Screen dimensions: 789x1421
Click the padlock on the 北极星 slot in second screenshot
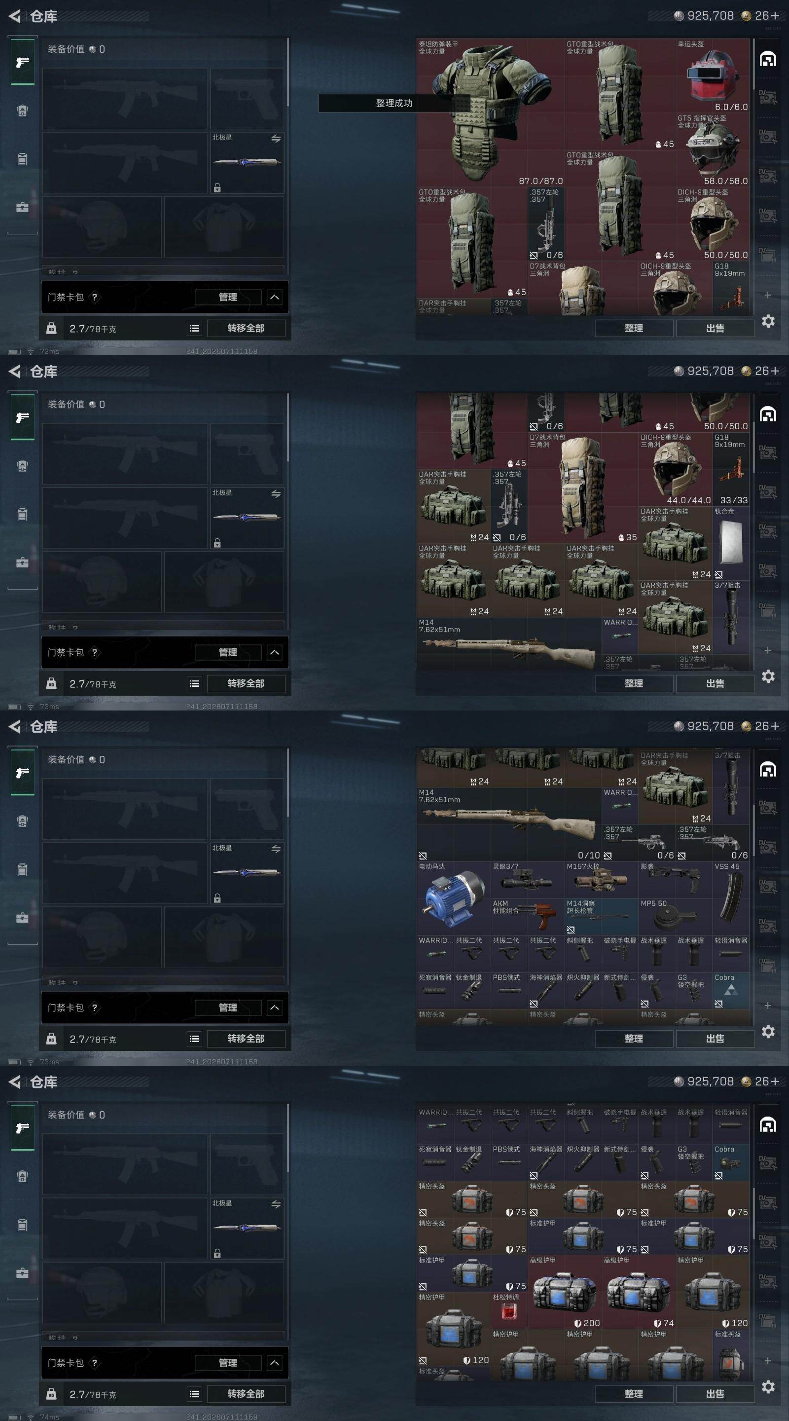coord(217,543)
